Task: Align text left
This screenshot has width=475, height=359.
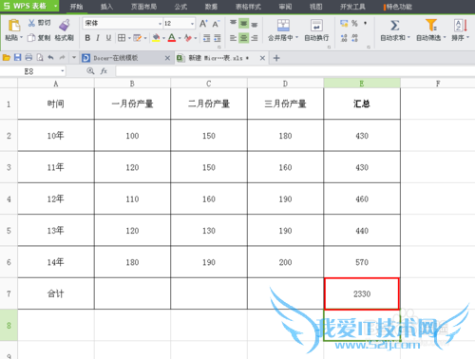Action: click(x=233, y=38)
